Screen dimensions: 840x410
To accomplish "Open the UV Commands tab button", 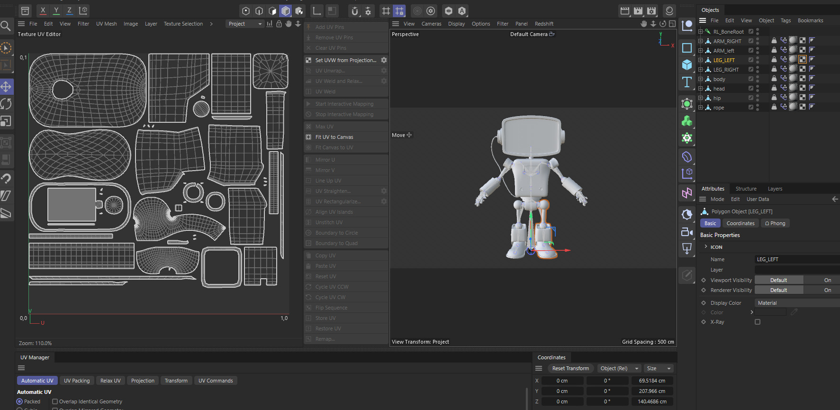I will 216,381.
